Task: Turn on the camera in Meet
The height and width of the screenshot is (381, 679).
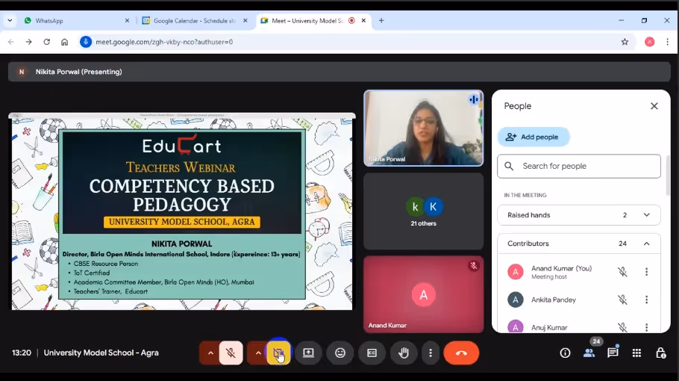Action: [x=278, y=353]
